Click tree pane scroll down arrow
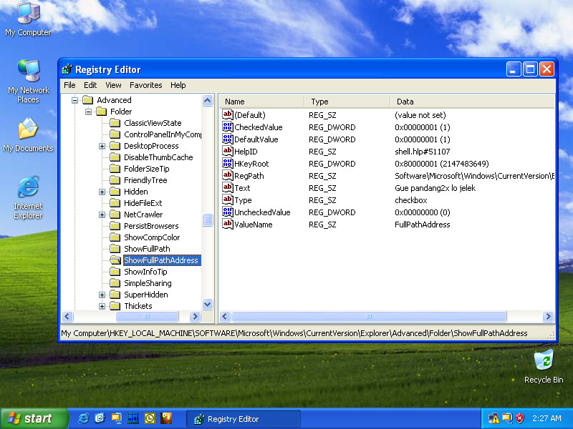Image resolution: width=573 pixels, height=429 pixels. 207,305
